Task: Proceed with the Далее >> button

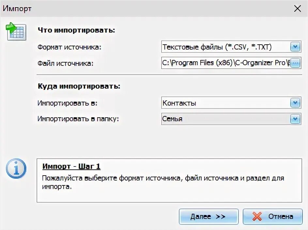Action: tap(208, 217)
